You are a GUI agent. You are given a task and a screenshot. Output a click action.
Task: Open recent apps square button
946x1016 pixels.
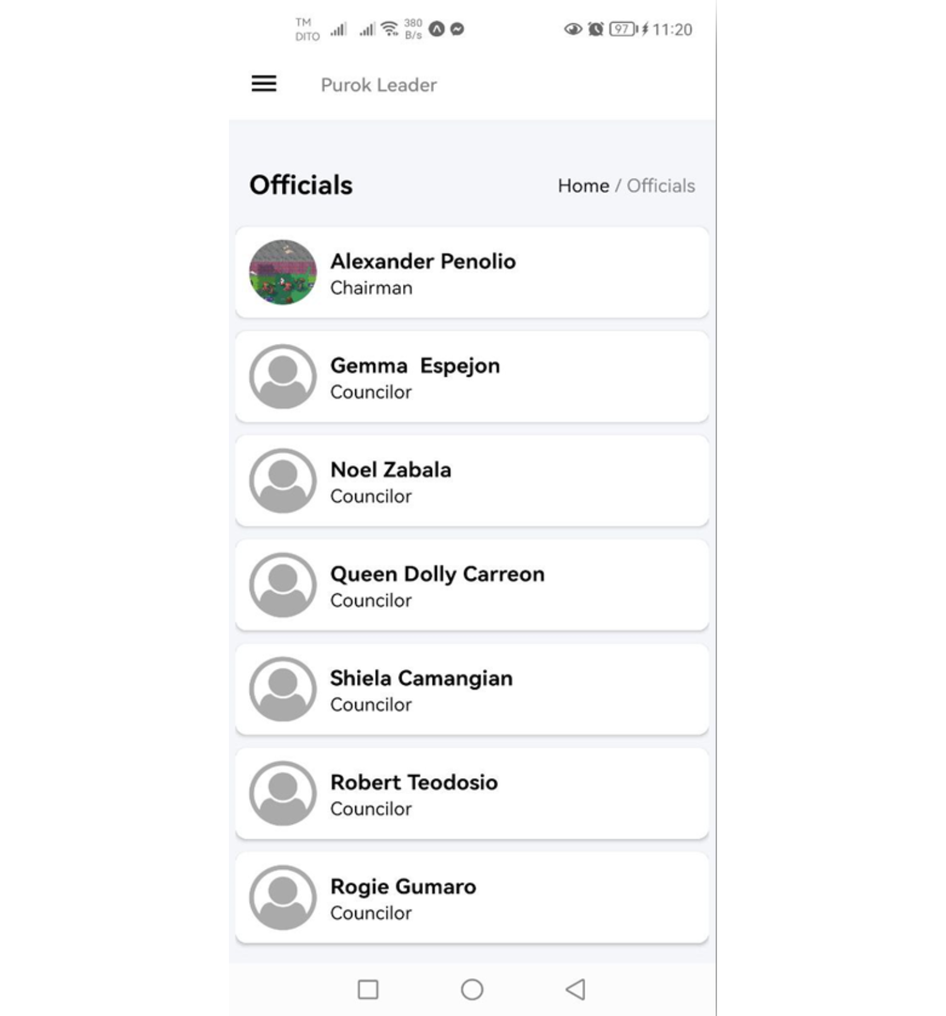pos(368,989)
